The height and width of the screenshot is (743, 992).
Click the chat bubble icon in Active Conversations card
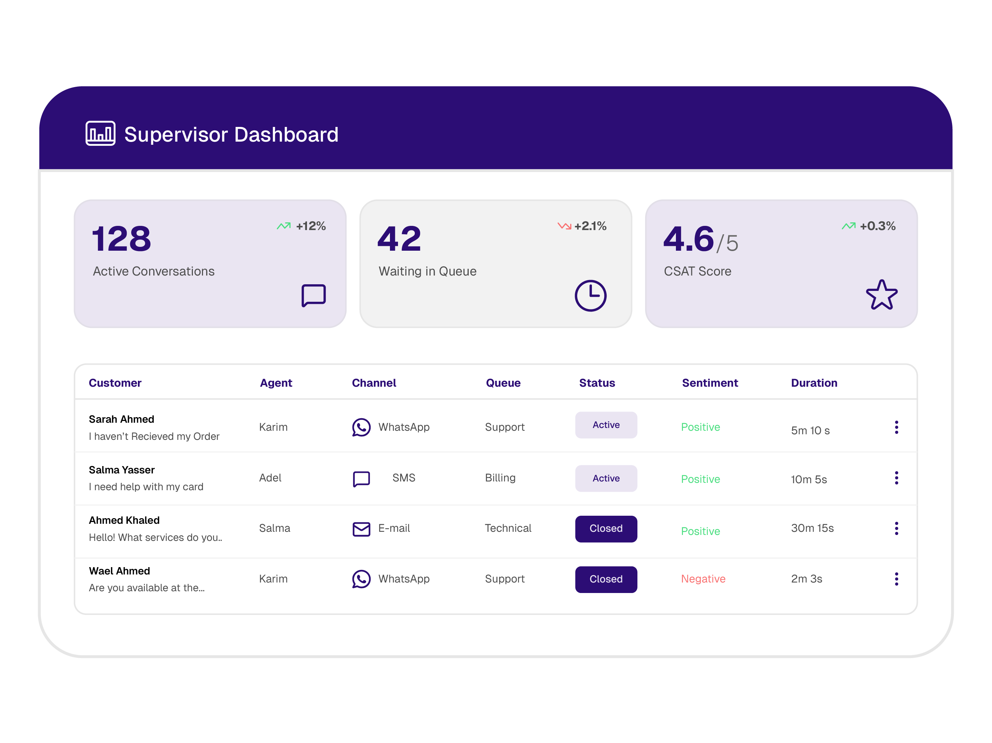pos(314,295)
